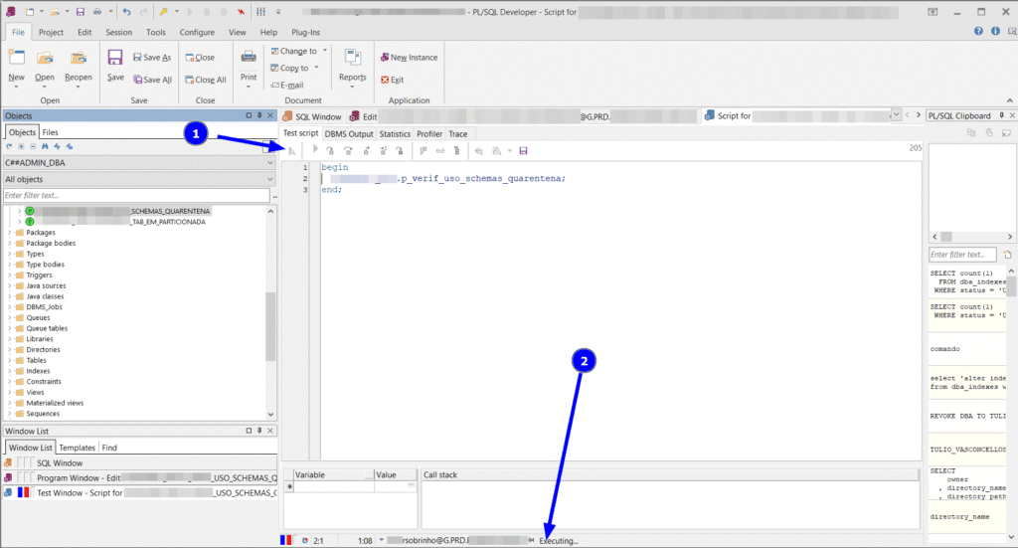This screenshot has height=548, width=1018.
Task: Pin the Objects panel with pushpin
Action: click(x=259, y=115)
